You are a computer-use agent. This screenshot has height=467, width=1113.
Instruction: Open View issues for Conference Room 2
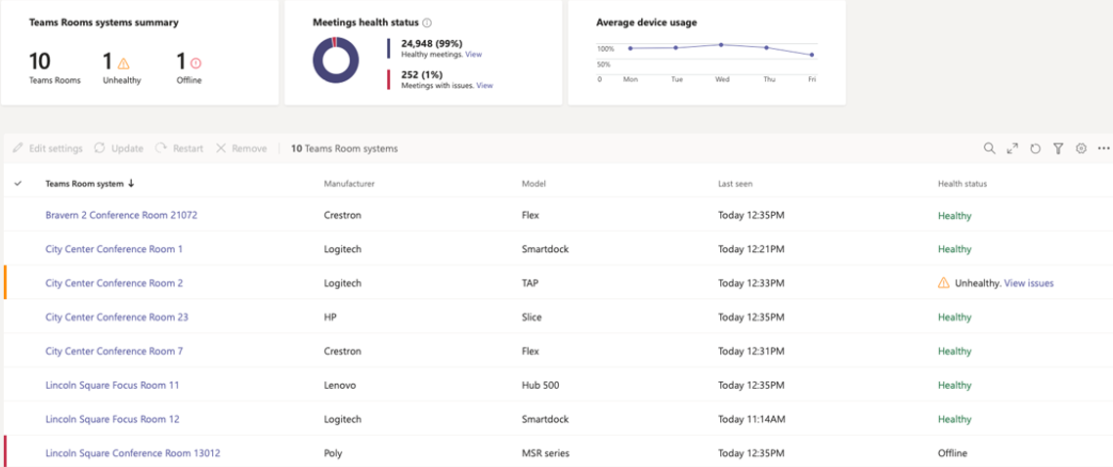pyautogui.click(x=1028, y=283)
